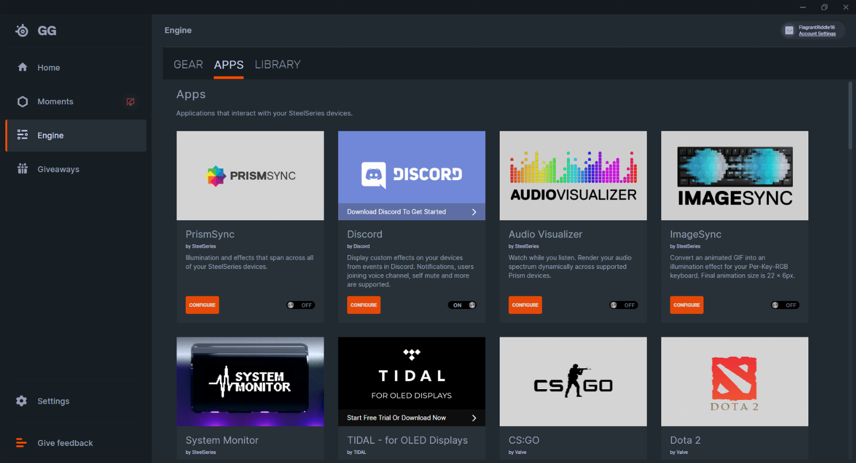Select the APPS tab
The height and width of the screenshot is (463, 856).
coord(228,65)
